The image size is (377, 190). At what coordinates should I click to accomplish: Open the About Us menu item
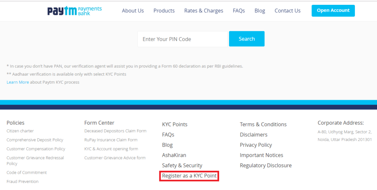(x=133, y=11)
